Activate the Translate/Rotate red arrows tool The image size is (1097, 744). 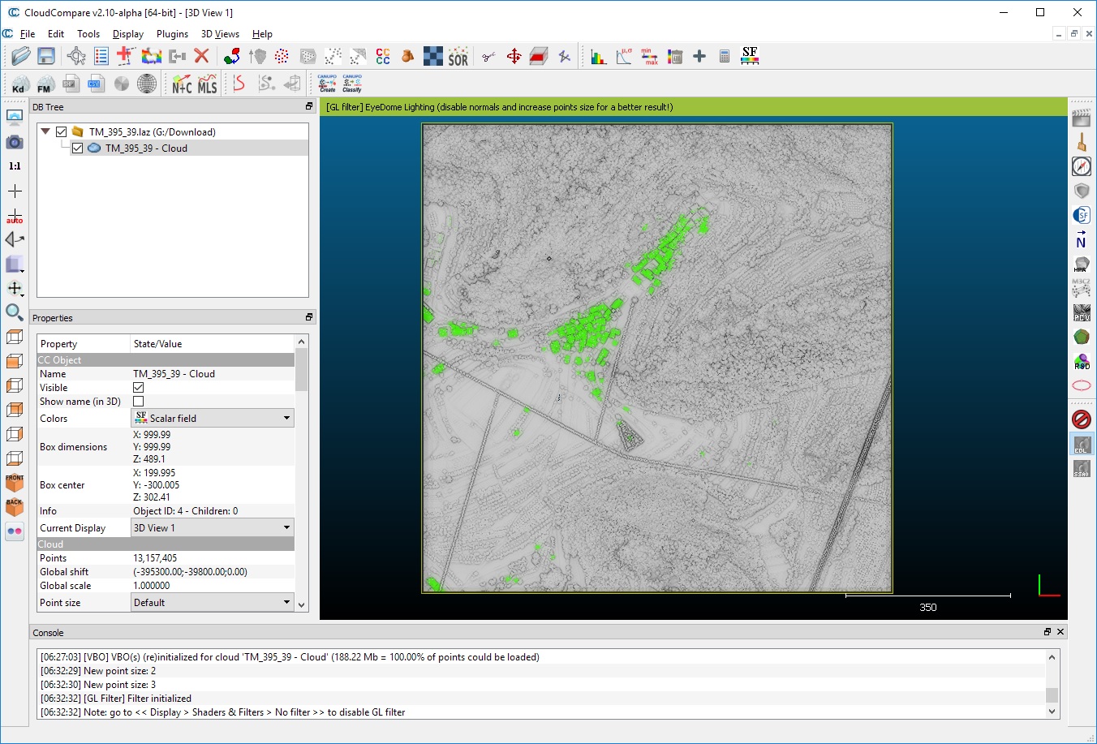click(x=514, y=56)
